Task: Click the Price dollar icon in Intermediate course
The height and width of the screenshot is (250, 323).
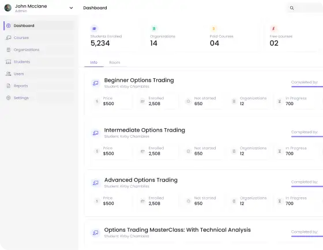Action: pos(97,151)
